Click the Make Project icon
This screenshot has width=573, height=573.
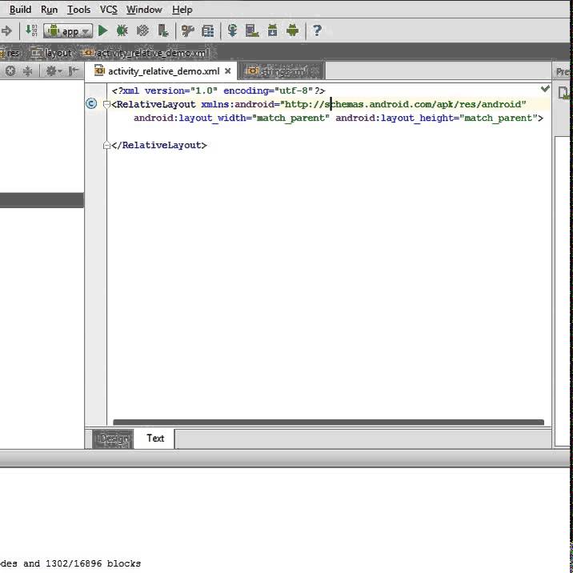(x=31, y=30)
